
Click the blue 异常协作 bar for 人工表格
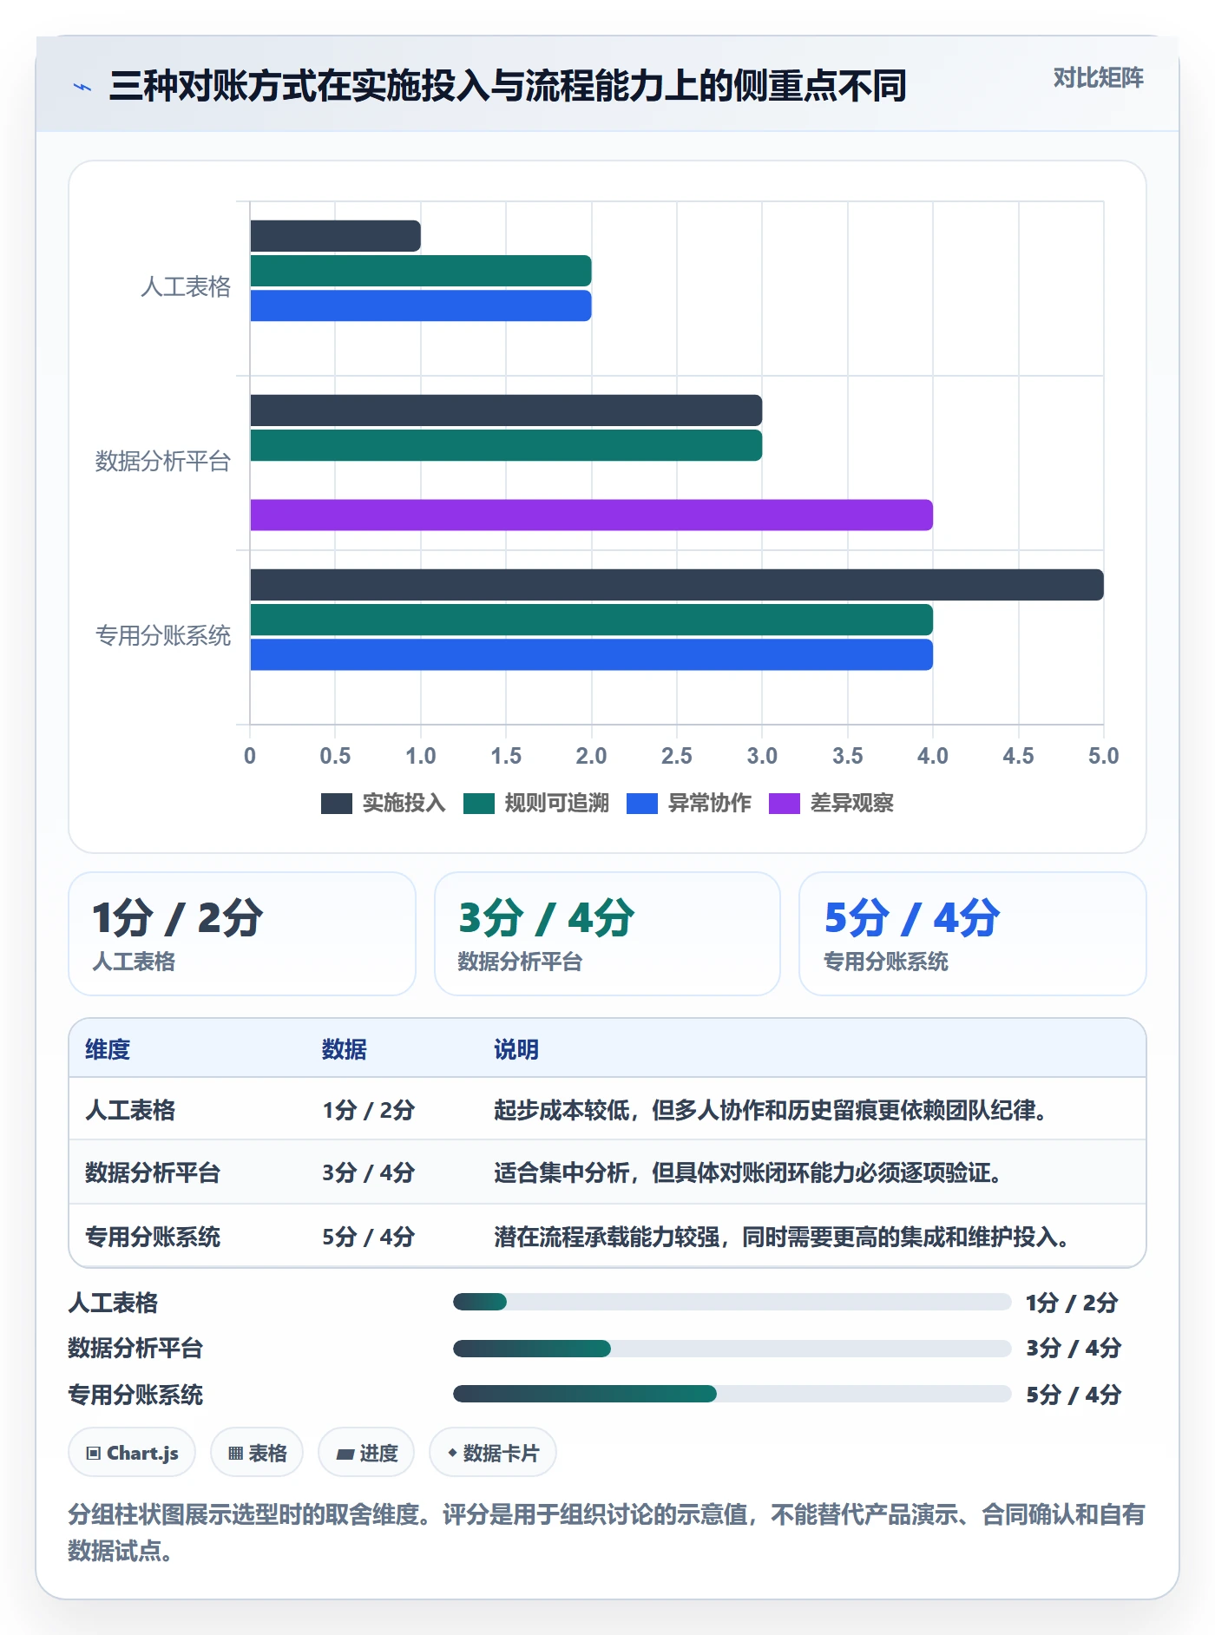tap(421, 305)
